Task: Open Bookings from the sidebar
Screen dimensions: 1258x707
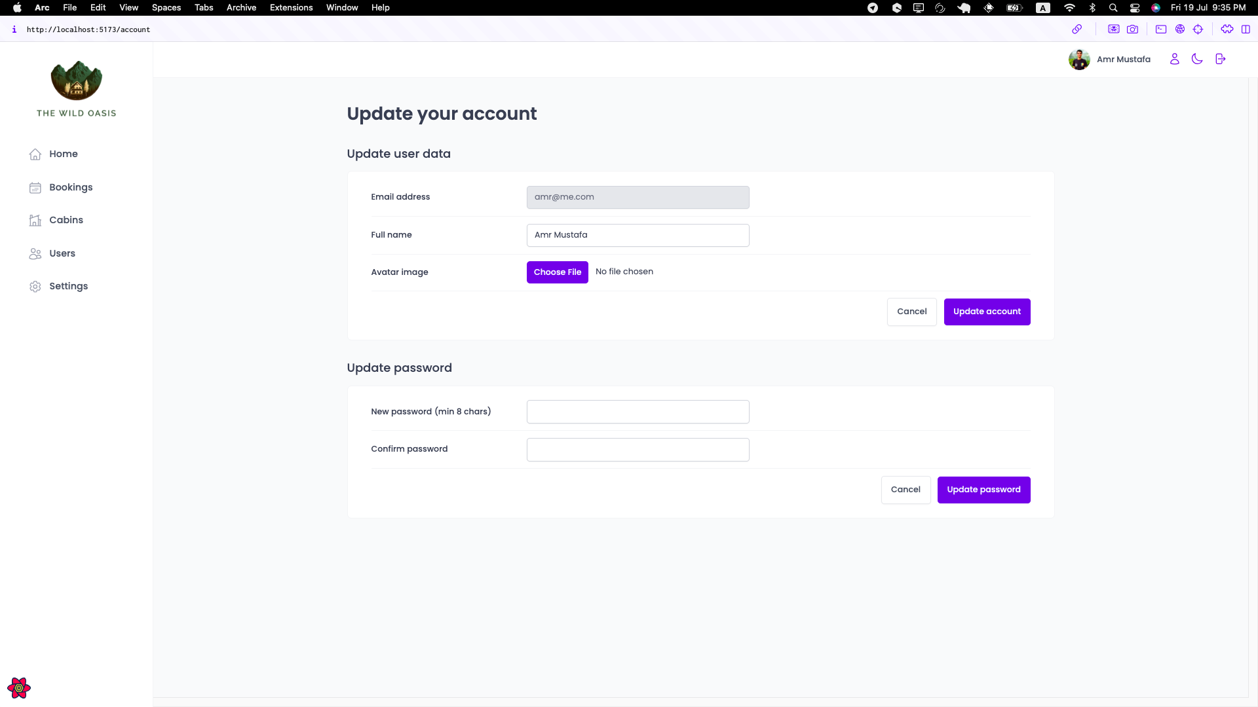Action: point(71,187)
